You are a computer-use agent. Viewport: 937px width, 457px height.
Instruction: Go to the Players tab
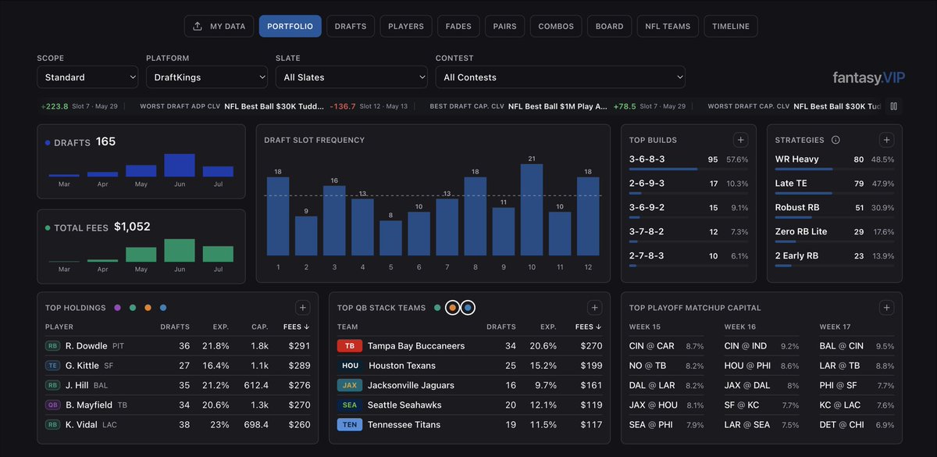click(406, 26)
